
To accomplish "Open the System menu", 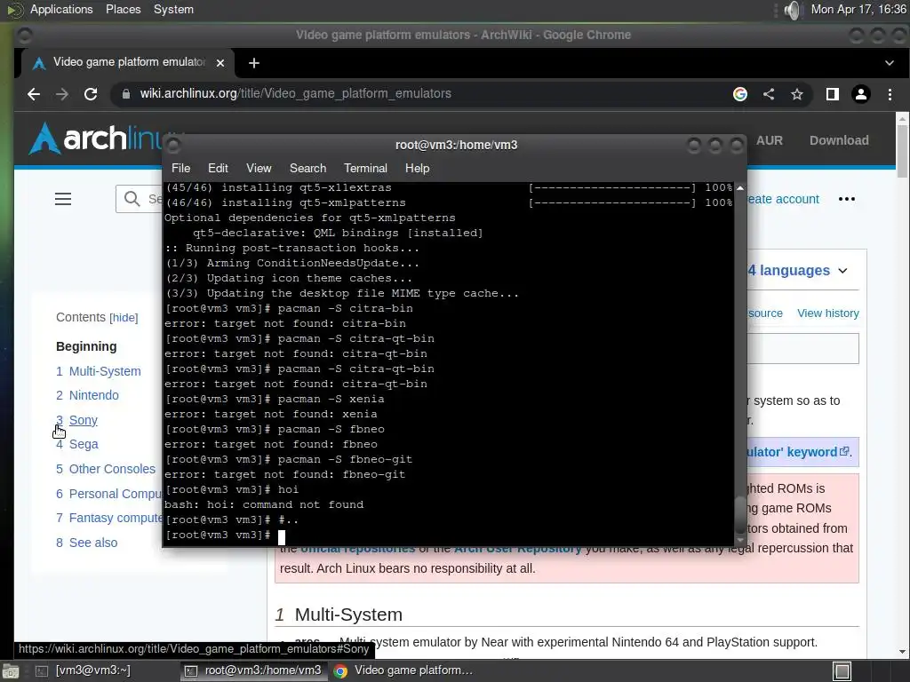I will (173, 9).
